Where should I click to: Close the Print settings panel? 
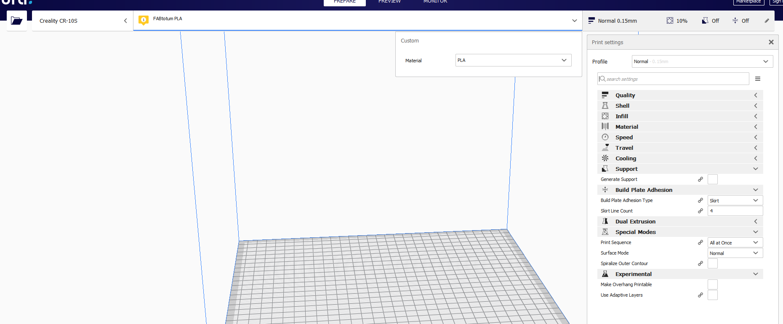pyautogui.click(x=771, y=42)
